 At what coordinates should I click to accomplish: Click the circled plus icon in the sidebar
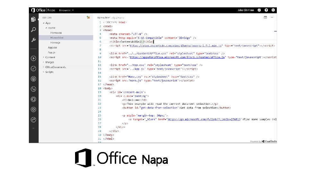pos(33,89)
